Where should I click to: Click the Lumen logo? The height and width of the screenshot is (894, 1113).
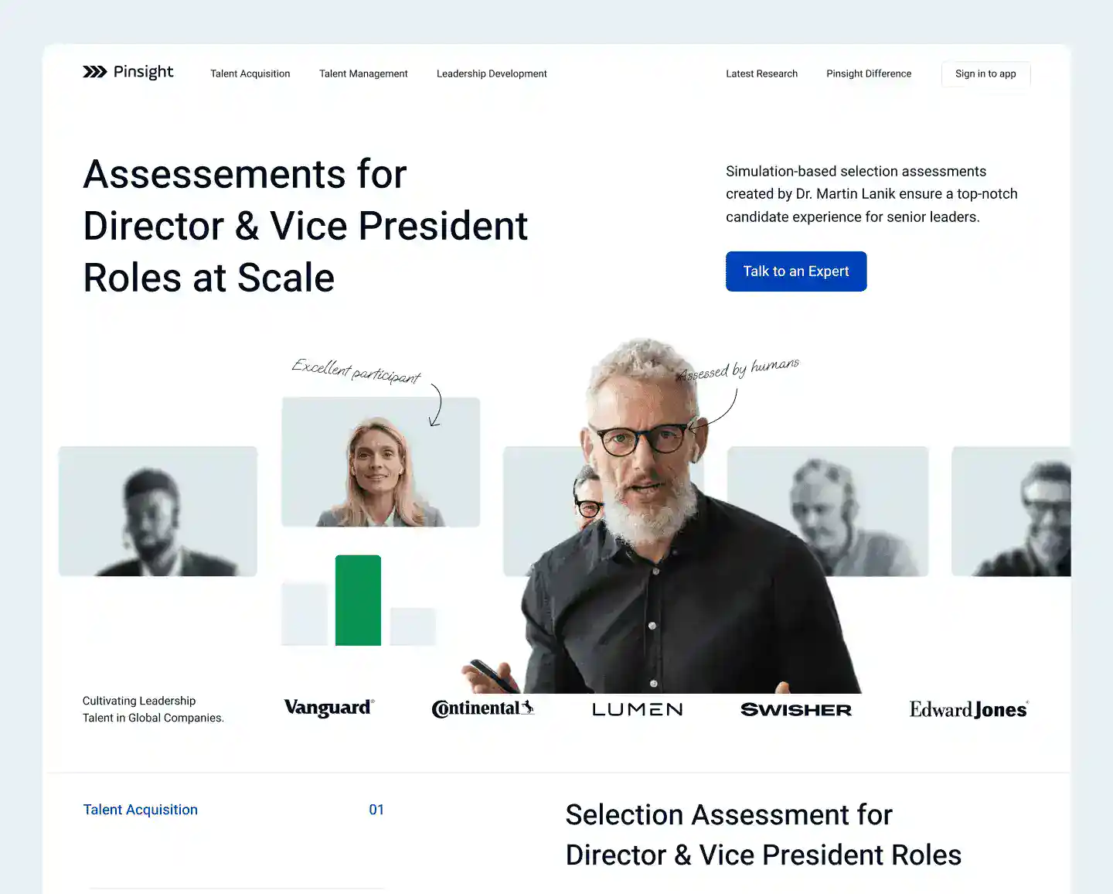click(x=638, y=709)
